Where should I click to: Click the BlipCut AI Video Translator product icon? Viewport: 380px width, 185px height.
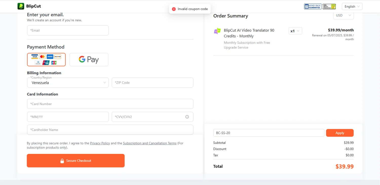tap(217, 31)
